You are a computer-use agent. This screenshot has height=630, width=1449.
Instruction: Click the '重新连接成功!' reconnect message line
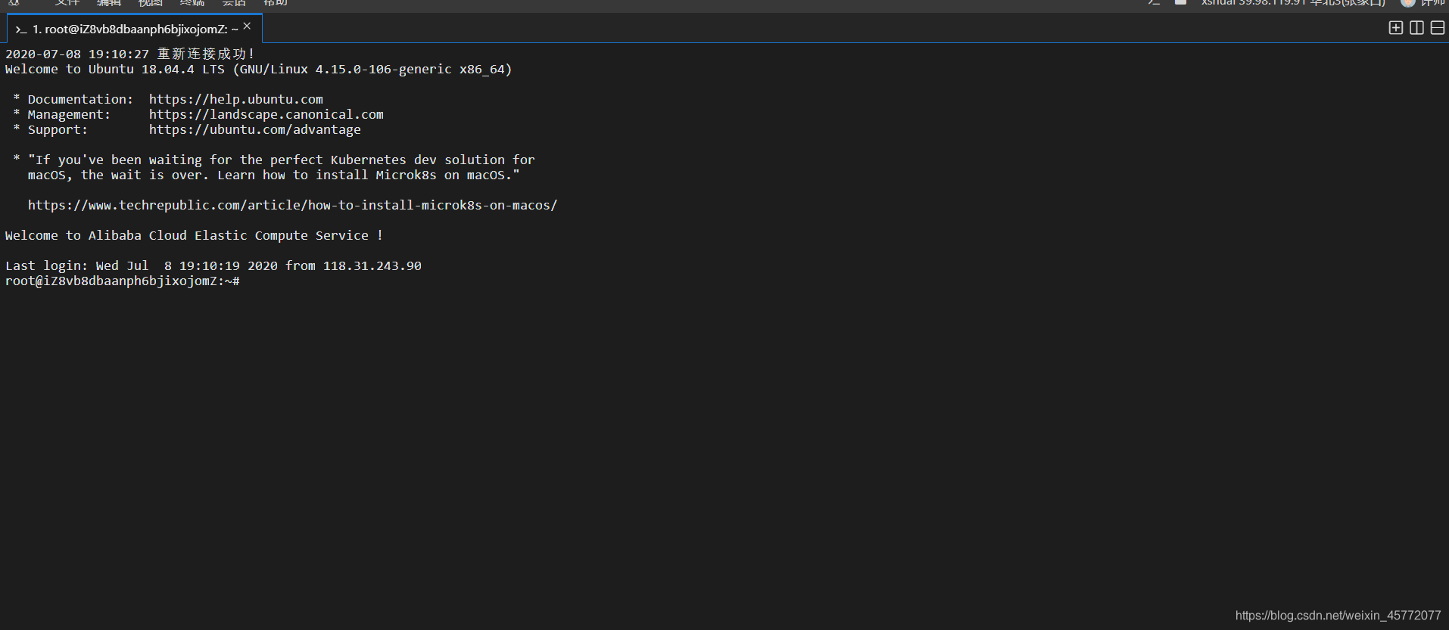(130, 54)
